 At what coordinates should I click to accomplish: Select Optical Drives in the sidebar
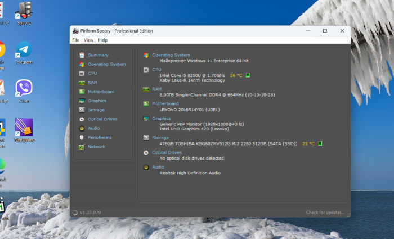click(x=102, y=119)
